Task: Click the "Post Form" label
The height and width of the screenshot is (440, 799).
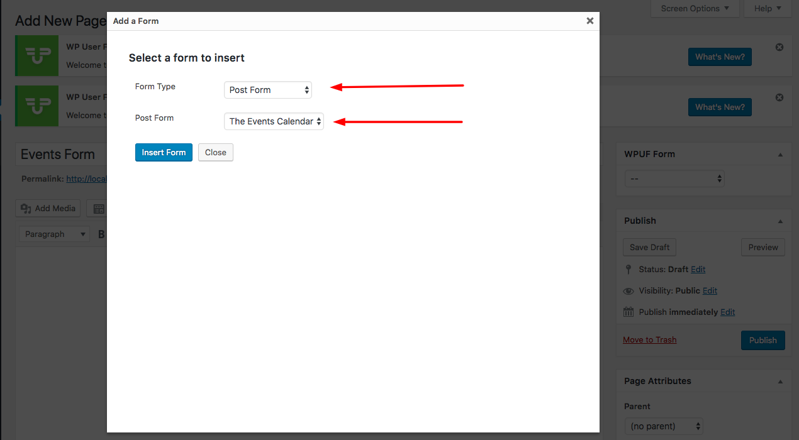Action: point(154,118)
